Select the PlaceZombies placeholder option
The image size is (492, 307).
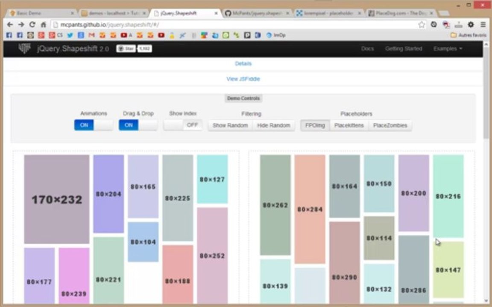pyautogui.click(x=390, y=125)
